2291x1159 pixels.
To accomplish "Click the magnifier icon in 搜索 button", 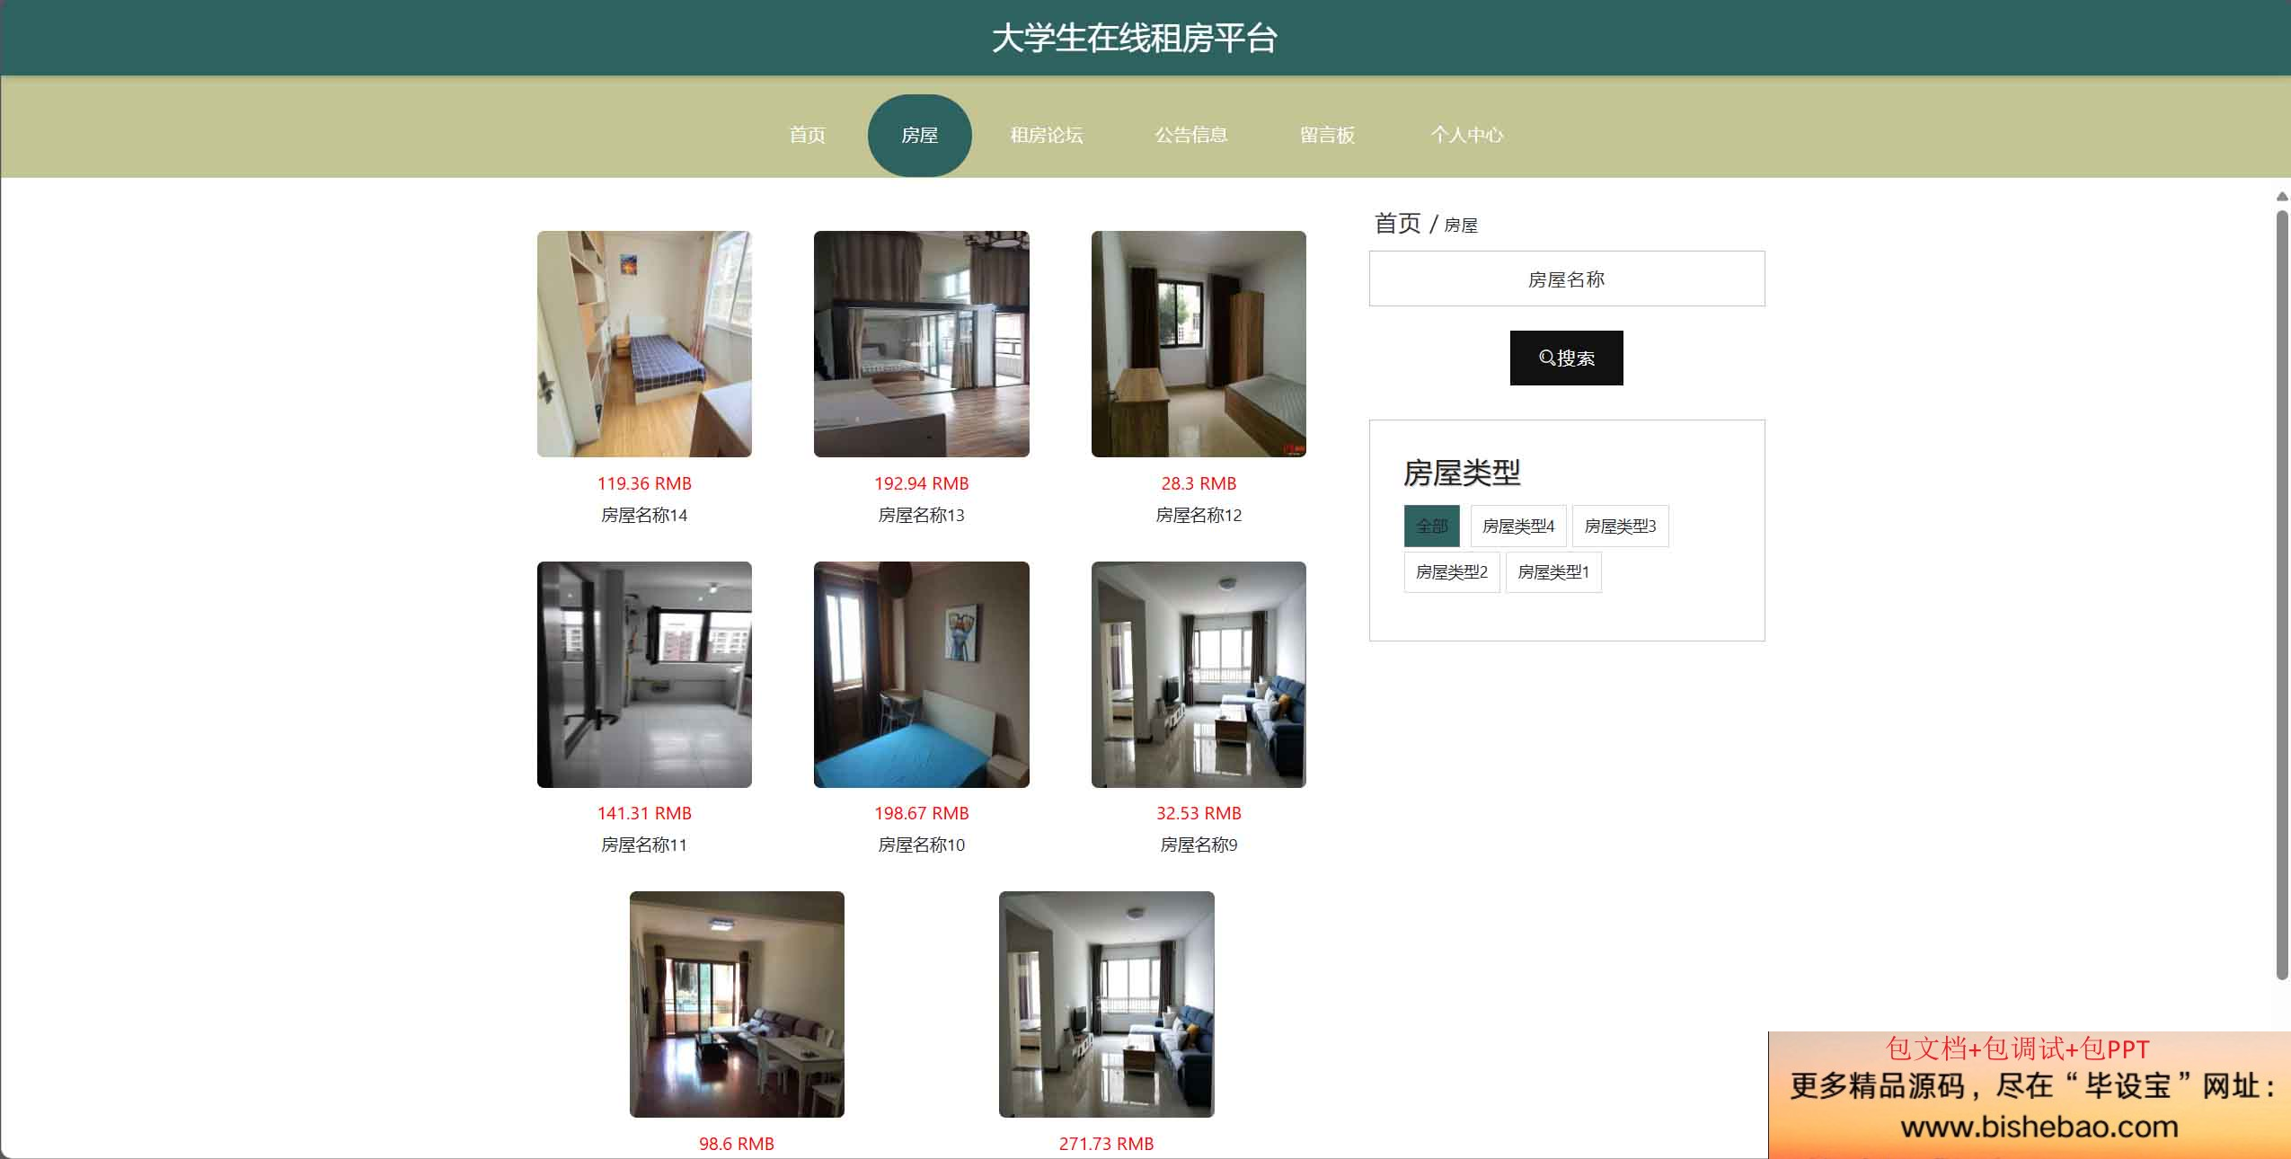I will pyautogui.click(x=1546, y=358).
